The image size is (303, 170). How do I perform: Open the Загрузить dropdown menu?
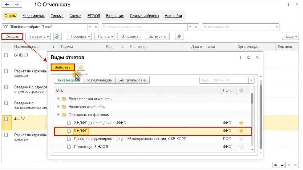tap(38, 36)
